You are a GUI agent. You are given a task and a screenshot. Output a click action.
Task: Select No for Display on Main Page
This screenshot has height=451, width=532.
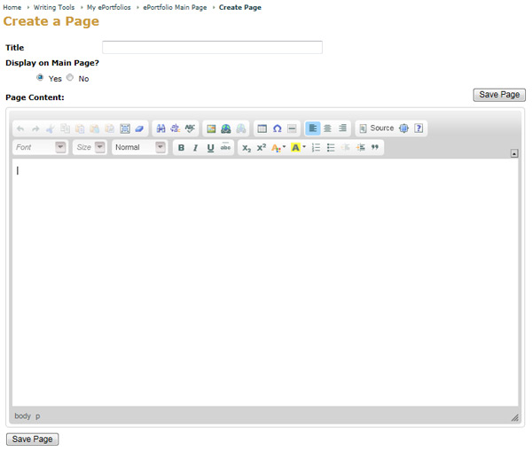tap(70, 78)
